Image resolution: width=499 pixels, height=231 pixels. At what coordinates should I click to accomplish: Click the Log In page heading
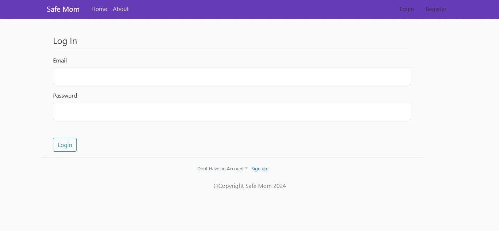(65, 41)
